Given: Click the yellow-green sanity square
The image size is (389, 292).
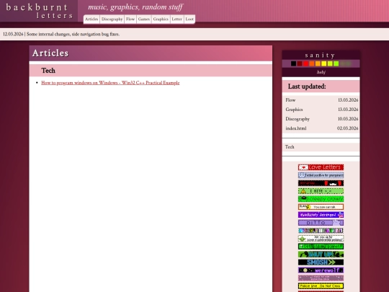Looking at the screenshot, I should (330, 63).
